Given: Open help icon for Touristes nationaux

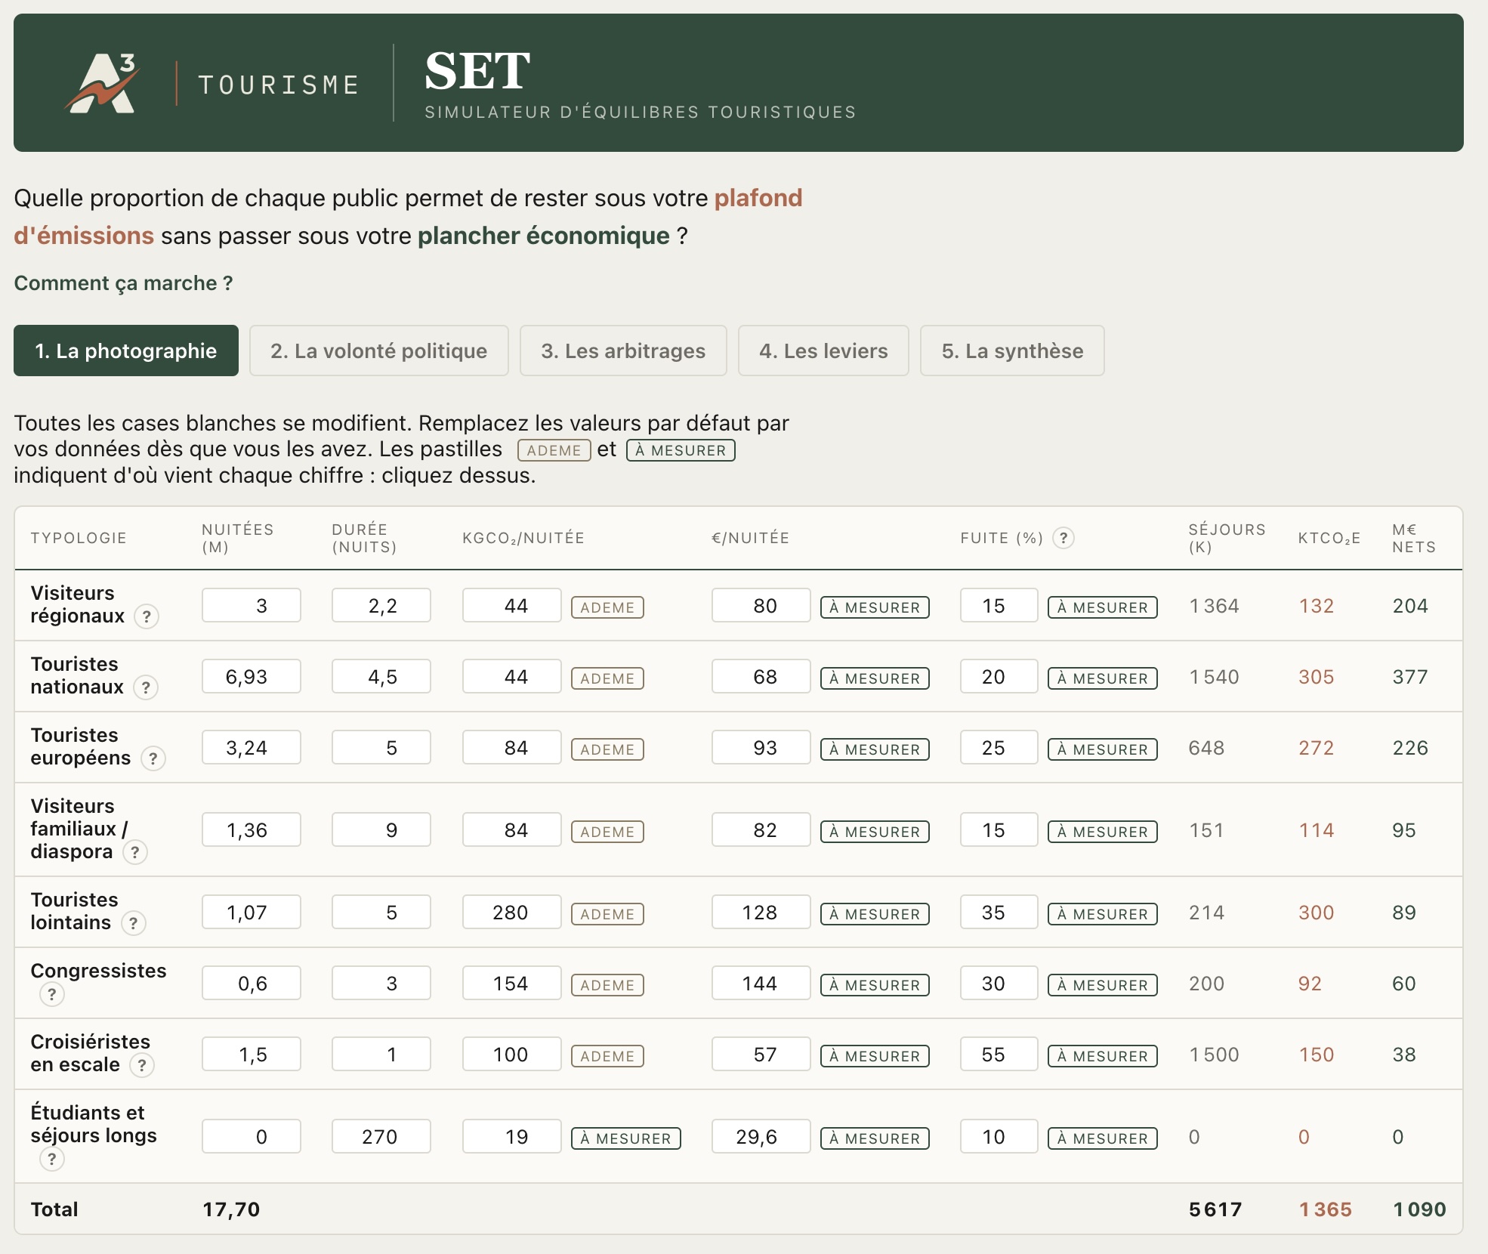Looking at the screenshot, I should click(146, 687).
